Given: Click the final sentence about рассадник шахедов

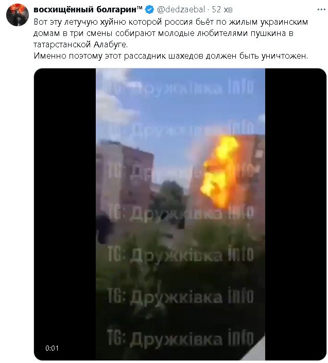Looking at the screenshot, I should 171,56.
